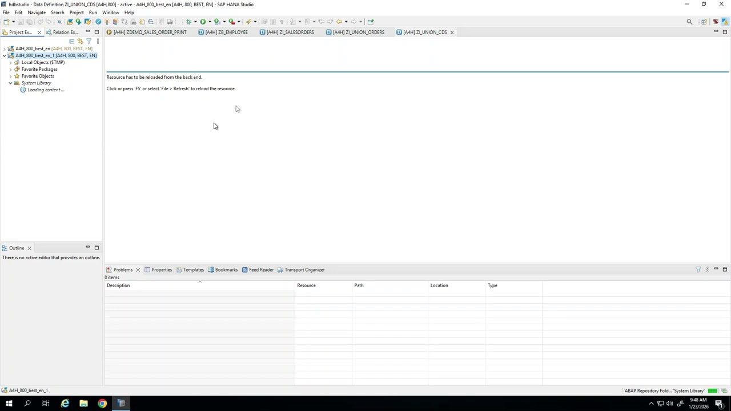Open the Run dropdown arrow

210,22
